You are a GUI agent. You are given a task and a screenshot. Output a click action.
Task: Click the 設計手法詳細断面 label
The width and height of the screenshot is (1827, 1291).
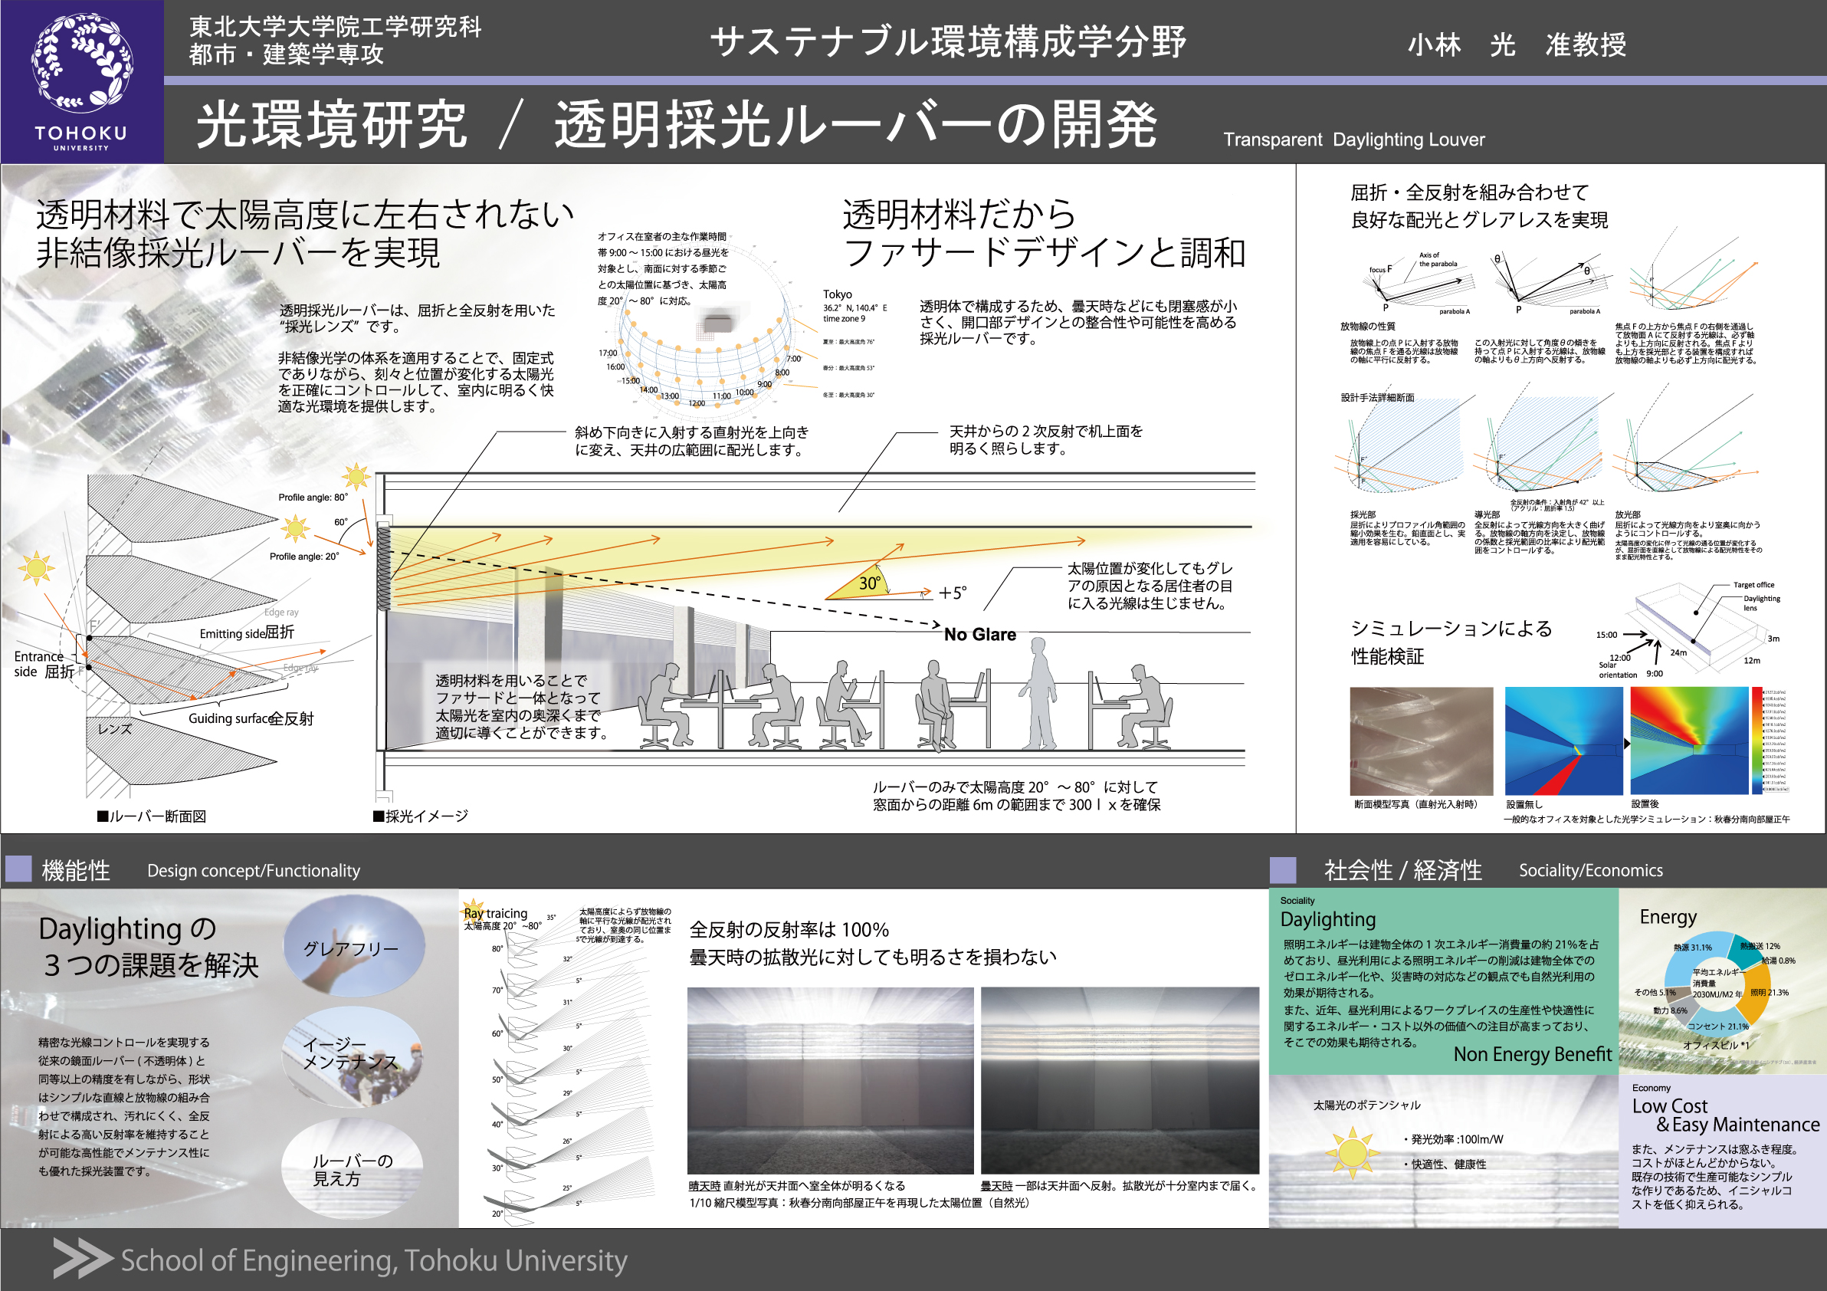1377,397
